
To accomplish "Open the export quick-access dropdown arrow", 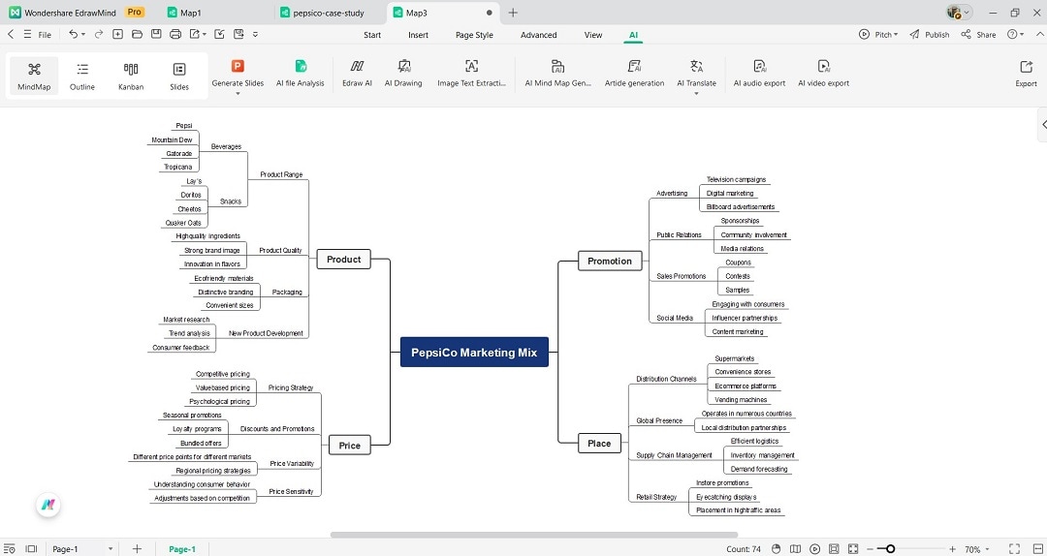I will click(x=204, y=34).
